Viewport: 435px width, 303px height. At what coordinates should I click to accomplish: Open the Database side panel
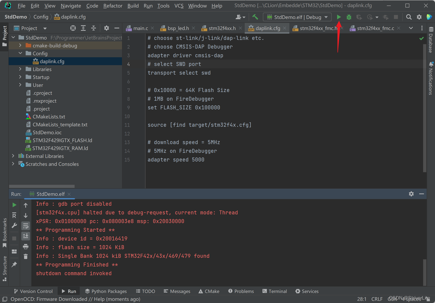(431, 40)
